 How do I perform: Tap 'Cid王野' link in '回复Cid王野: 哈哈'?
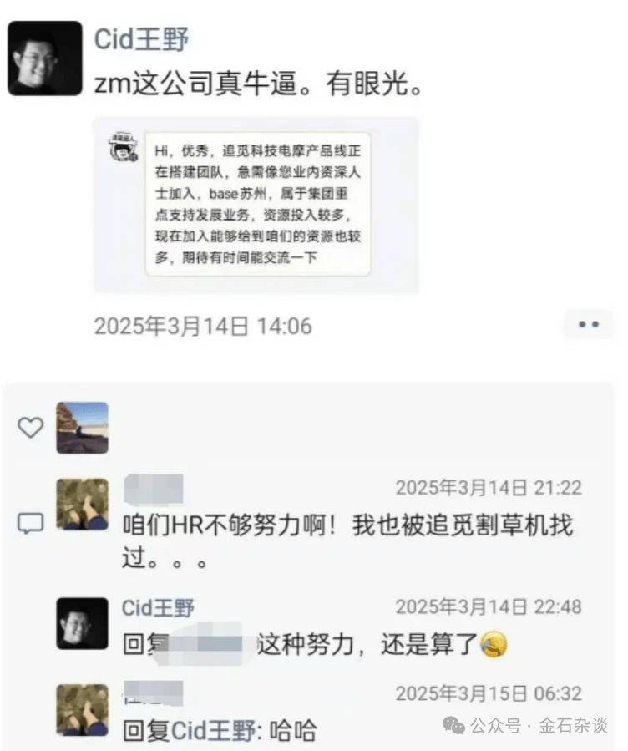pyautogui.click(x=214, y=731)
